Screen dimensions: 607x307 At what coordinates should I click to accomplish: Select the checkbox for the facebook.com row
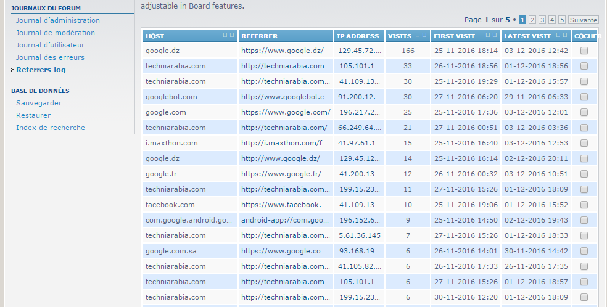pyautogui.click(x=584, y=205)
